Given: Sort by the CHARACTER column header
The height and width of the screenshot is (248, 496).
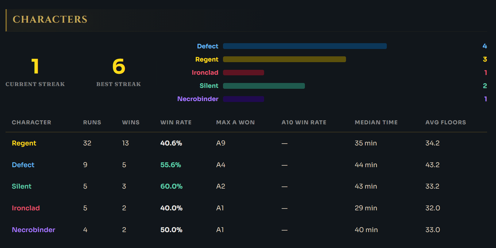Looking at the screenshot, I should tap(32, 122).
